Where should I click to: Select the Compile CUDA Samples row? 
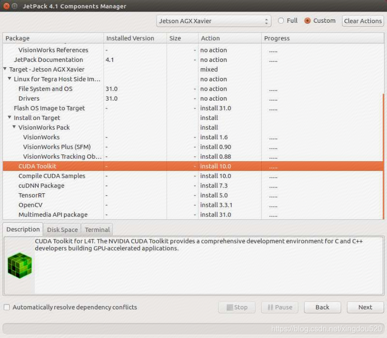pos(193,176)
